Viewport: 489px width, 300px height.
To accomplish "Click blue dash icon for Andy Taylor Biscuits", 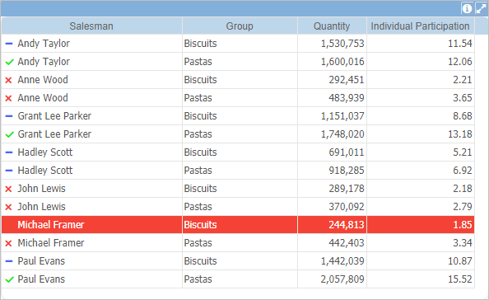I will [9, 44].
